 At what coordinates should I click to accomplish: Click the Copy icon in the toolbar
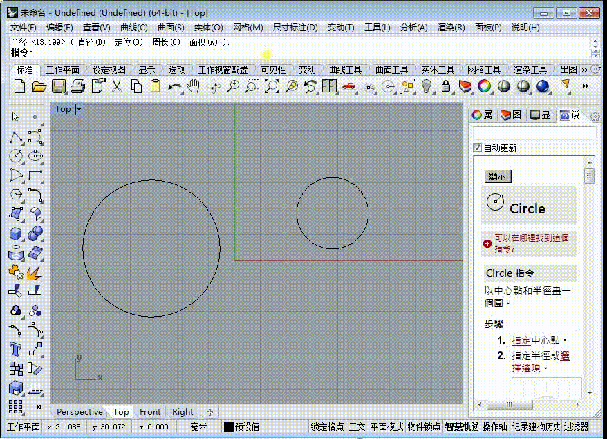click(x=136, y=86)
